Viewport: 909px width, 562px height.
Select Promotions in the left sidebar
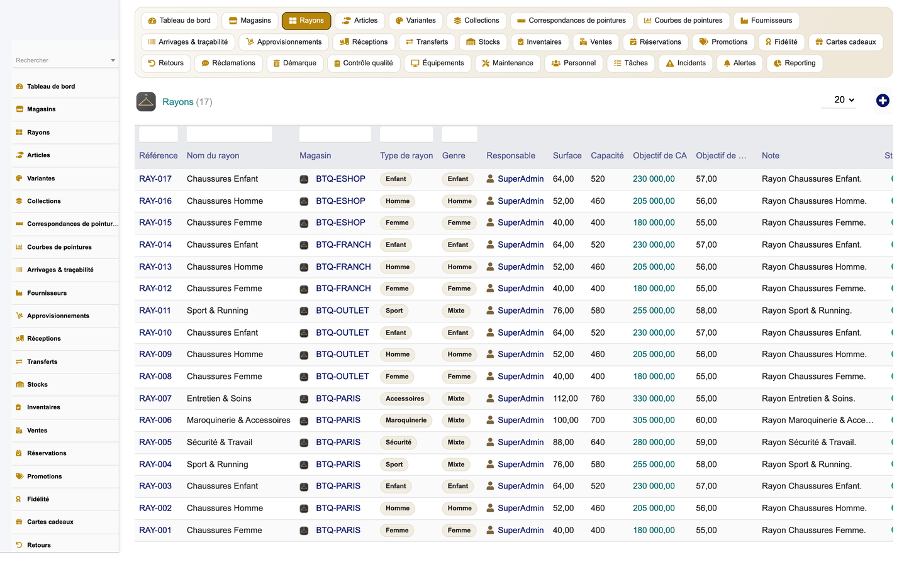(x=44, y=477)
